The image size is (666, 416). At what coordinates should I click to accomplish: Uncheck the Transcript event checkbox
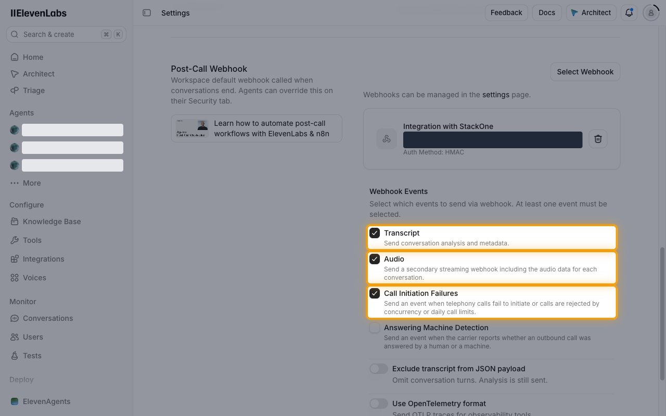375,233
